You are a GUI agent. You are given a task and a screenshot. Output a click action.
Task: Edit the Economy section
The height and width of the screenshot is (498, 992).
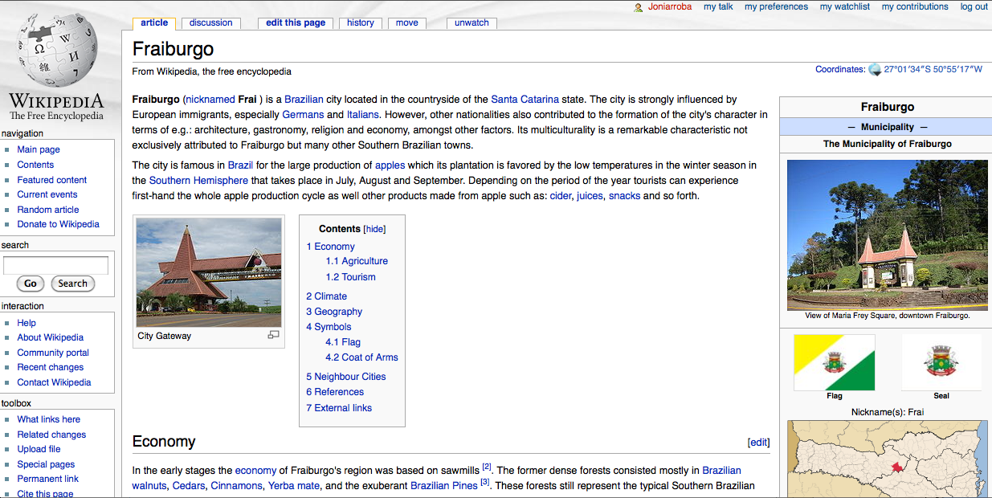pos(758,443)
